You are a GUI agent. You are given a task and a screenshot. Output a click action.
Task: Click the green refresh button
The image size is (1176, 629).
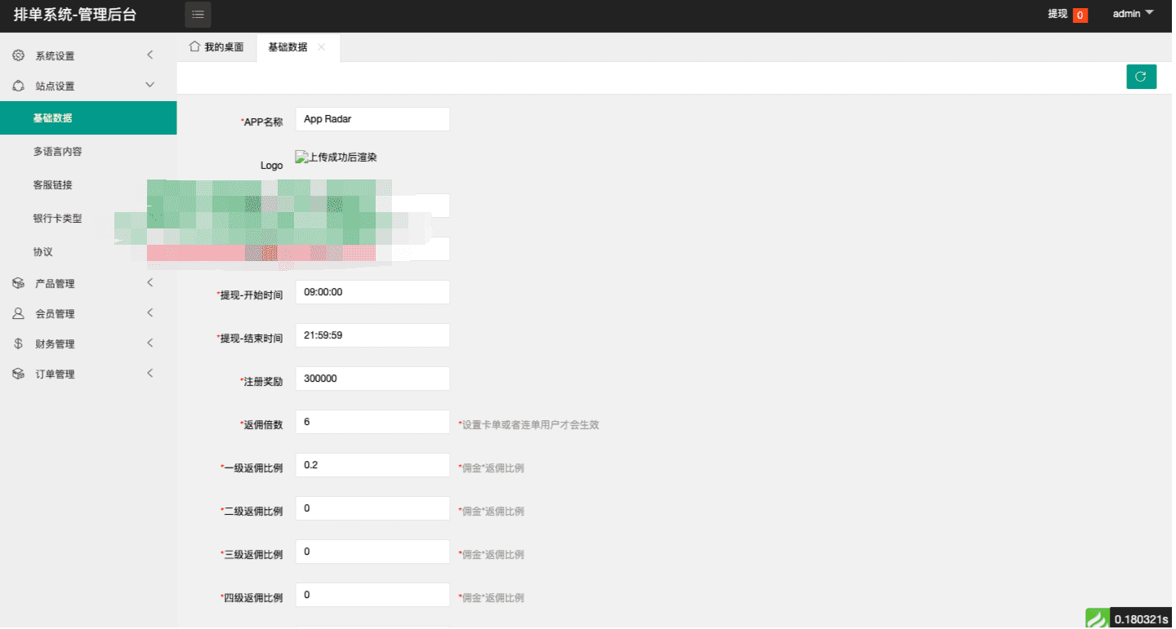(1141, 77)
